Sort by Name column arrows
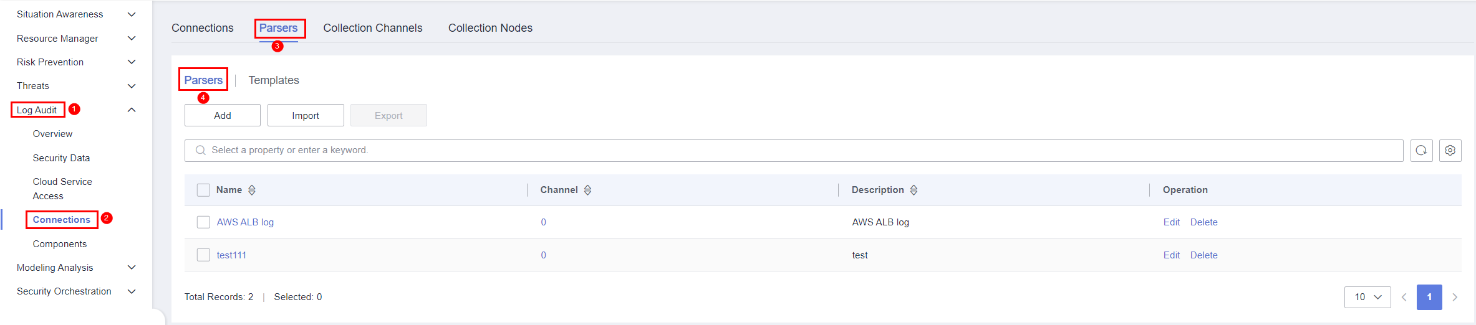The width and height of the screenshot is (1476, 325). tap(252, 190)
